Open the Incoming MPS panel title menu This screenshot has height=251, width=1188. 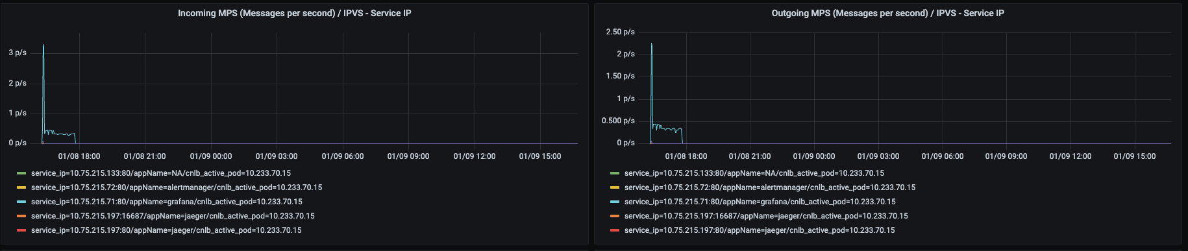[x=294, y=13]
